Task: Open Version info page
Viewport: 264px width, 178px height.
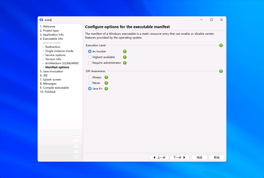Action: pyautogui.click(x=53, y=59)
